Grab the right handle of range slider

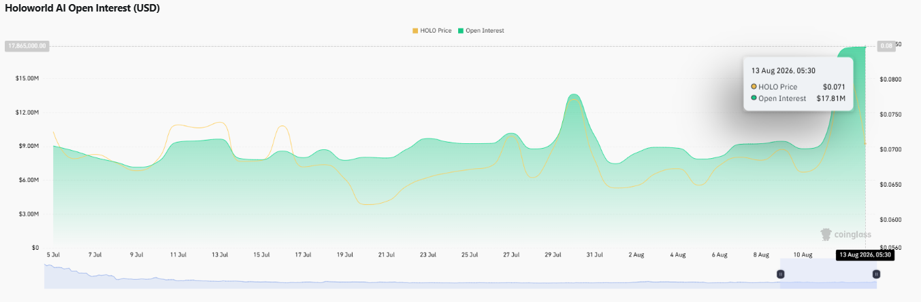[876, 274]
